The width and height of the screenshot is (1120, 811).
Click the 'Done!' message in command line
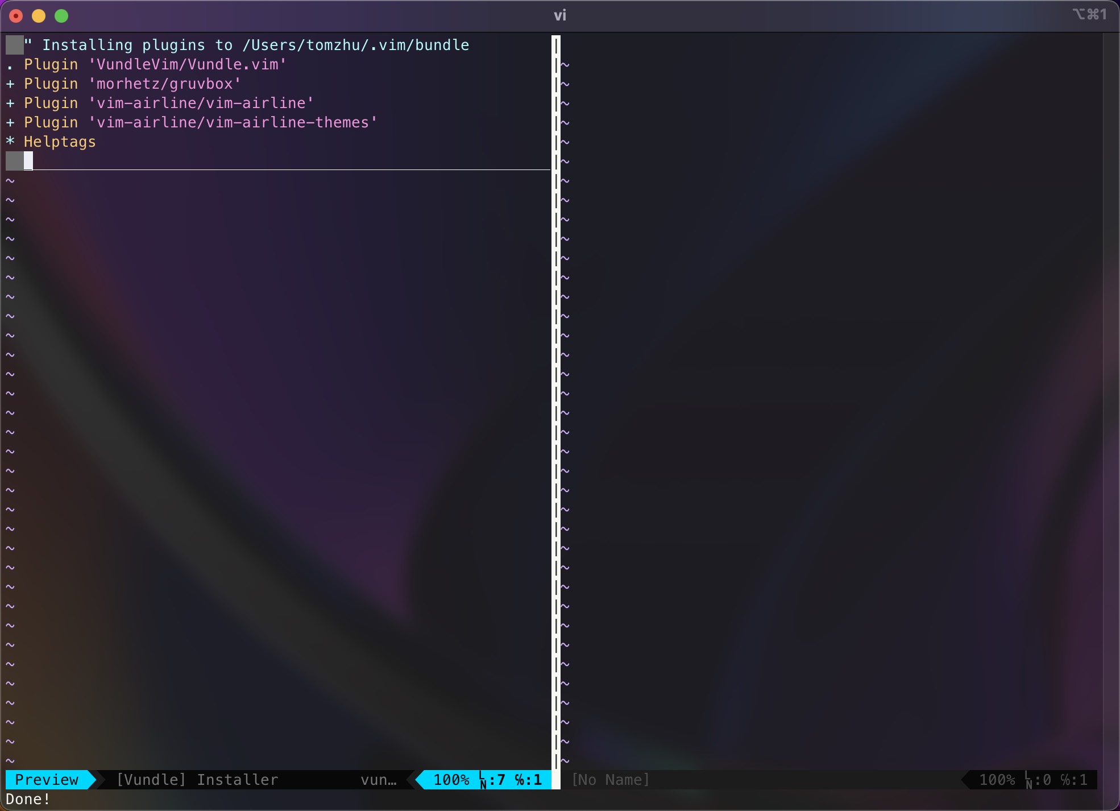28,799
